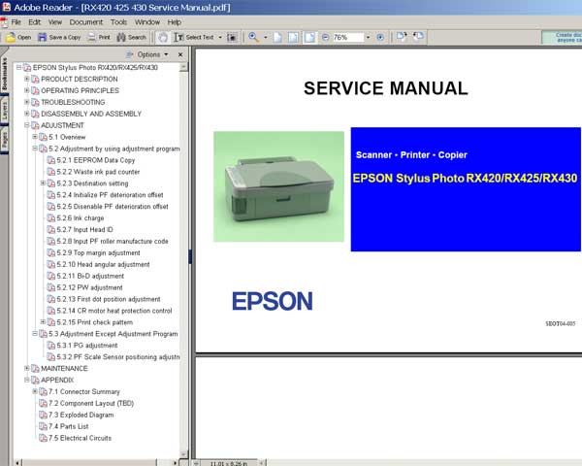
Task: Collapse the ADJUSTMENT bookmark
Action: coord(27,125)
